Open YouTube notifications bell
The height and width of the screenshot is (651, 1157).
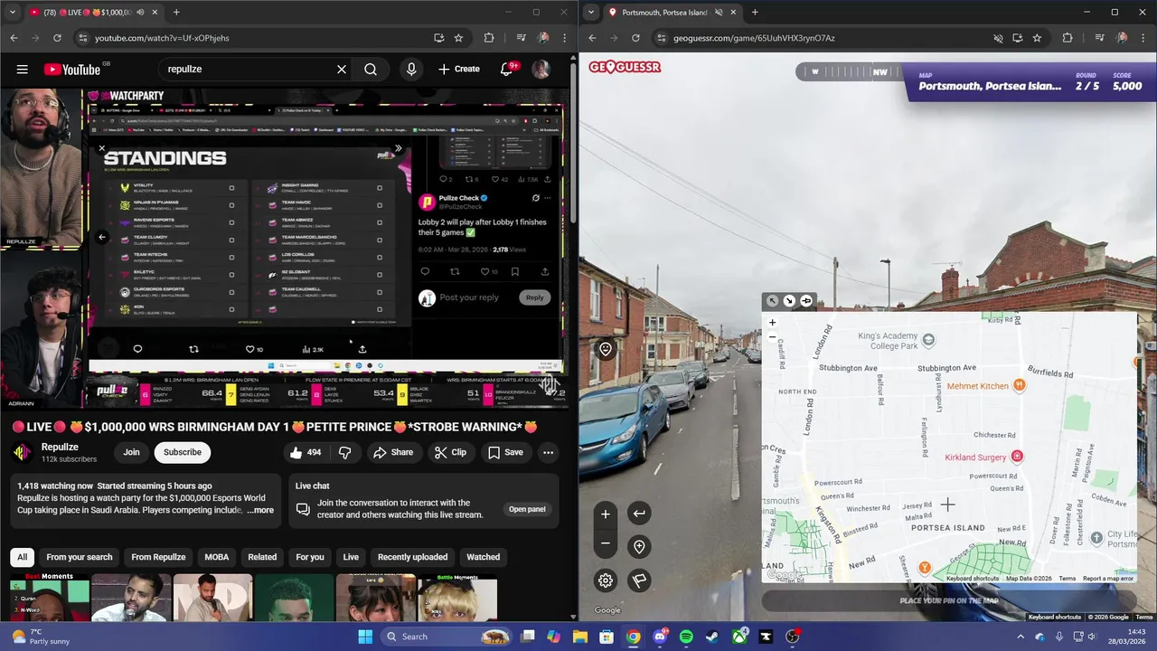507,69
